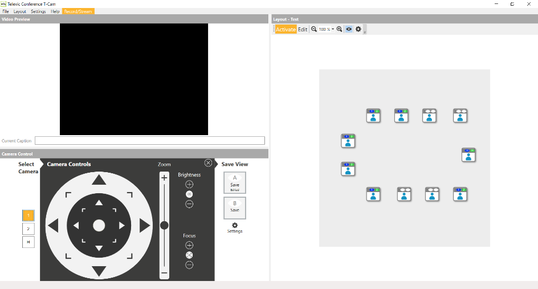Click the Activate button in layout toolbar
Image resolution: width=538 pixels, height=289 pixels.
click(x=286, y=30)
